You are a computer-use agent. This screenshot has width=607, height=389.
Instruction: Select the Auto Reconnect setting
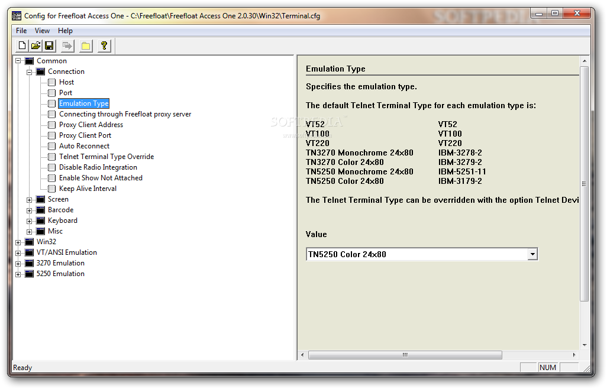[x=84, y=146]
